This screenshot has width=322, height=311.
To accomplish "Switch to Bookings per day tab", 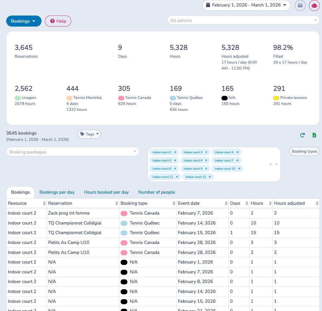I will pyautogui.click(x=57, y=192).
